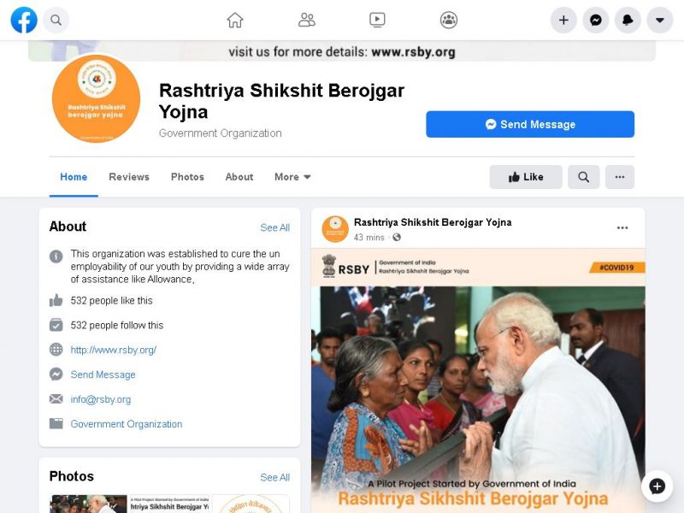Open the Messenger icon in top bar
684x513 pixels.
point(596,20)
